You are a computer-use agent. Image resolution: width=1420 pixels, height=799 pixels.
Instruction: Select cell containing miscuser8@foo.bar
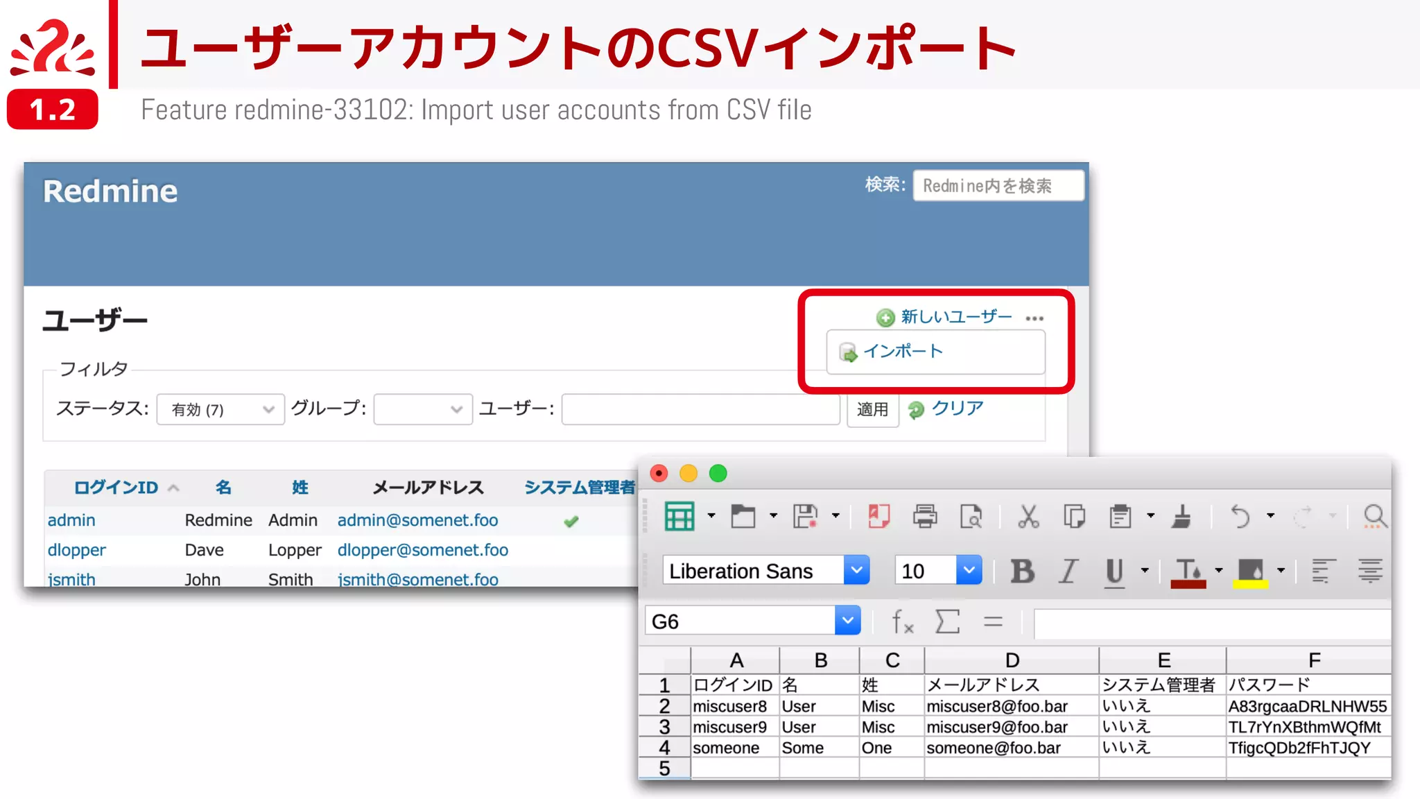(x=1012, y=706)
